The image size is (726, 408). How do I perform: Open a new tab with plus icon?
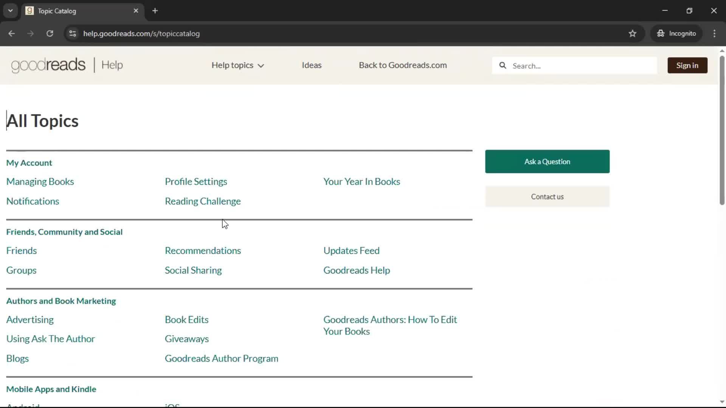[155, 11]
